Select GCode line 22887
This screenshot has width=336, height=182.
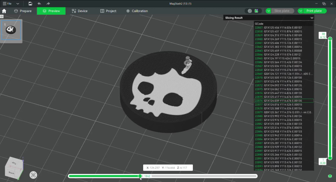[x=284, y=143]
